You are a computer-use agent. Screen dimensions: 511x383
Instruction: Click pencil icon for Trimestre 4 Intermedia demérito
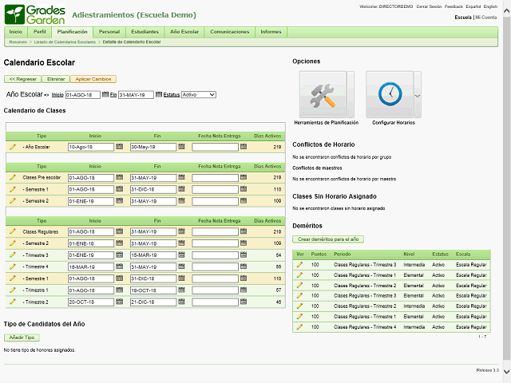299,326
